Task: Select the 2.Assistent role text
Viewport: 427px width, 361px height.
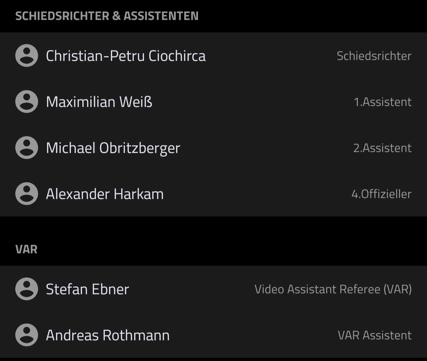Action: click(x=382, y=148)
